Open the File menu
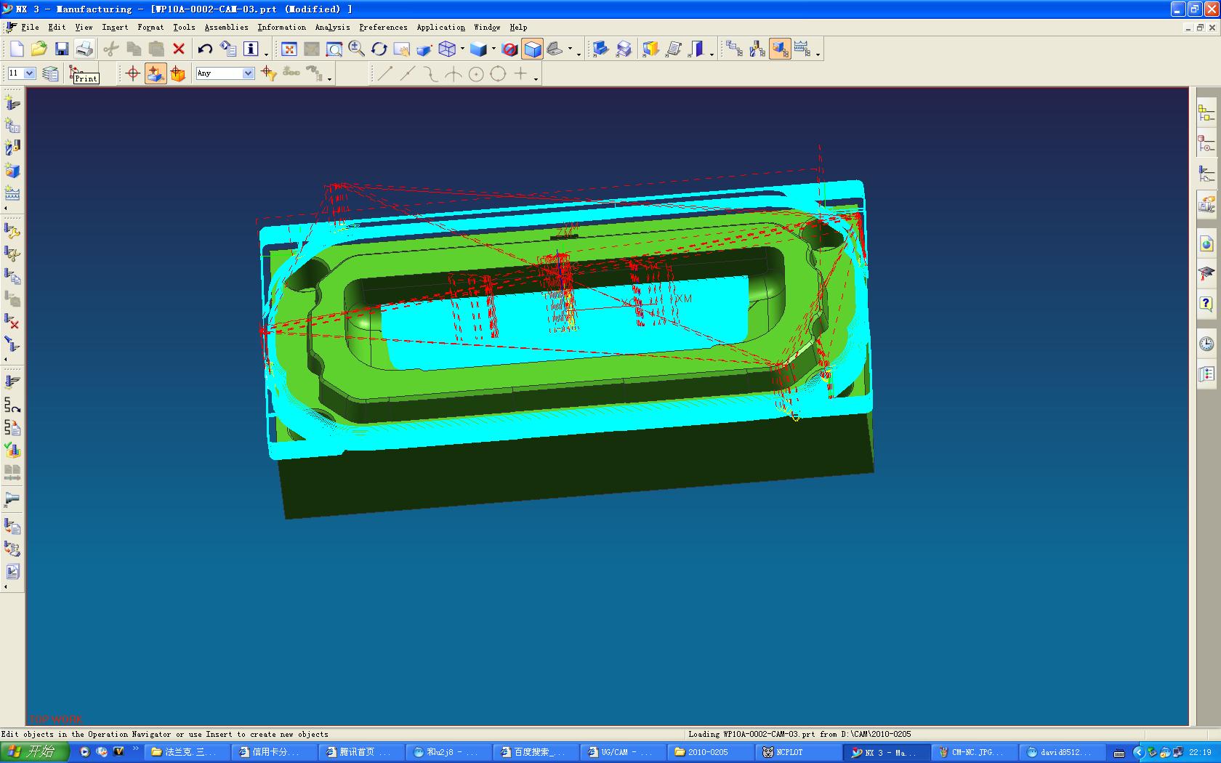 pos(30,27)
